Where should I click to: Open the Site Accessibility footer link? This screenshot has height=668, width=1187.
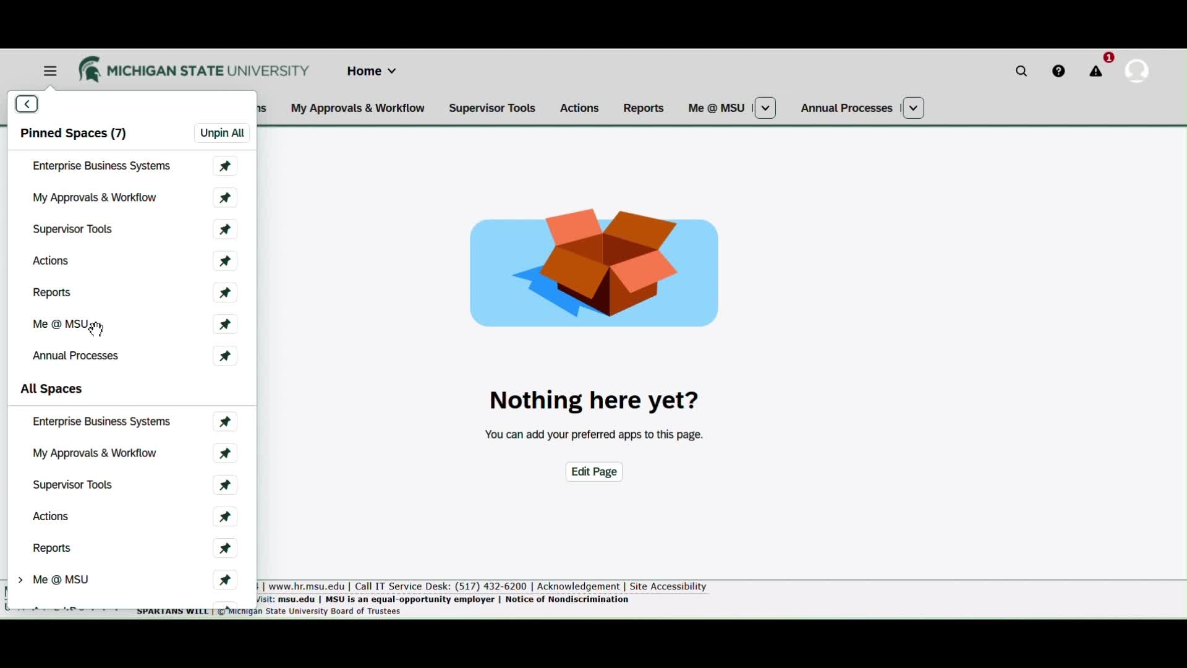click(x=668, y=588)
